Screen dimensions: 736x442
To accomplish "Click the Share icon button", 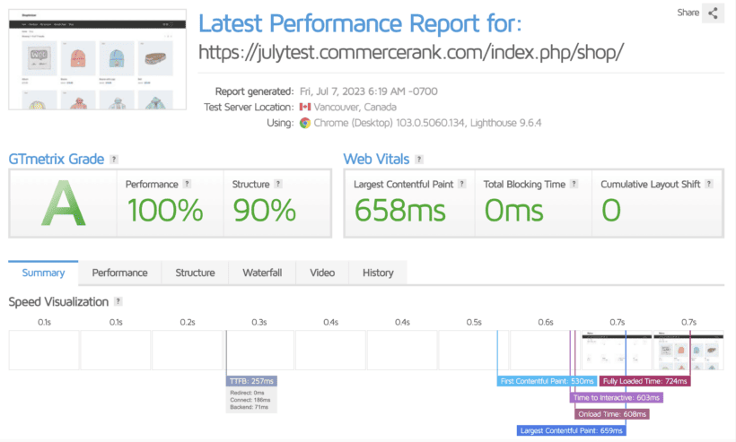I will 714,13.
